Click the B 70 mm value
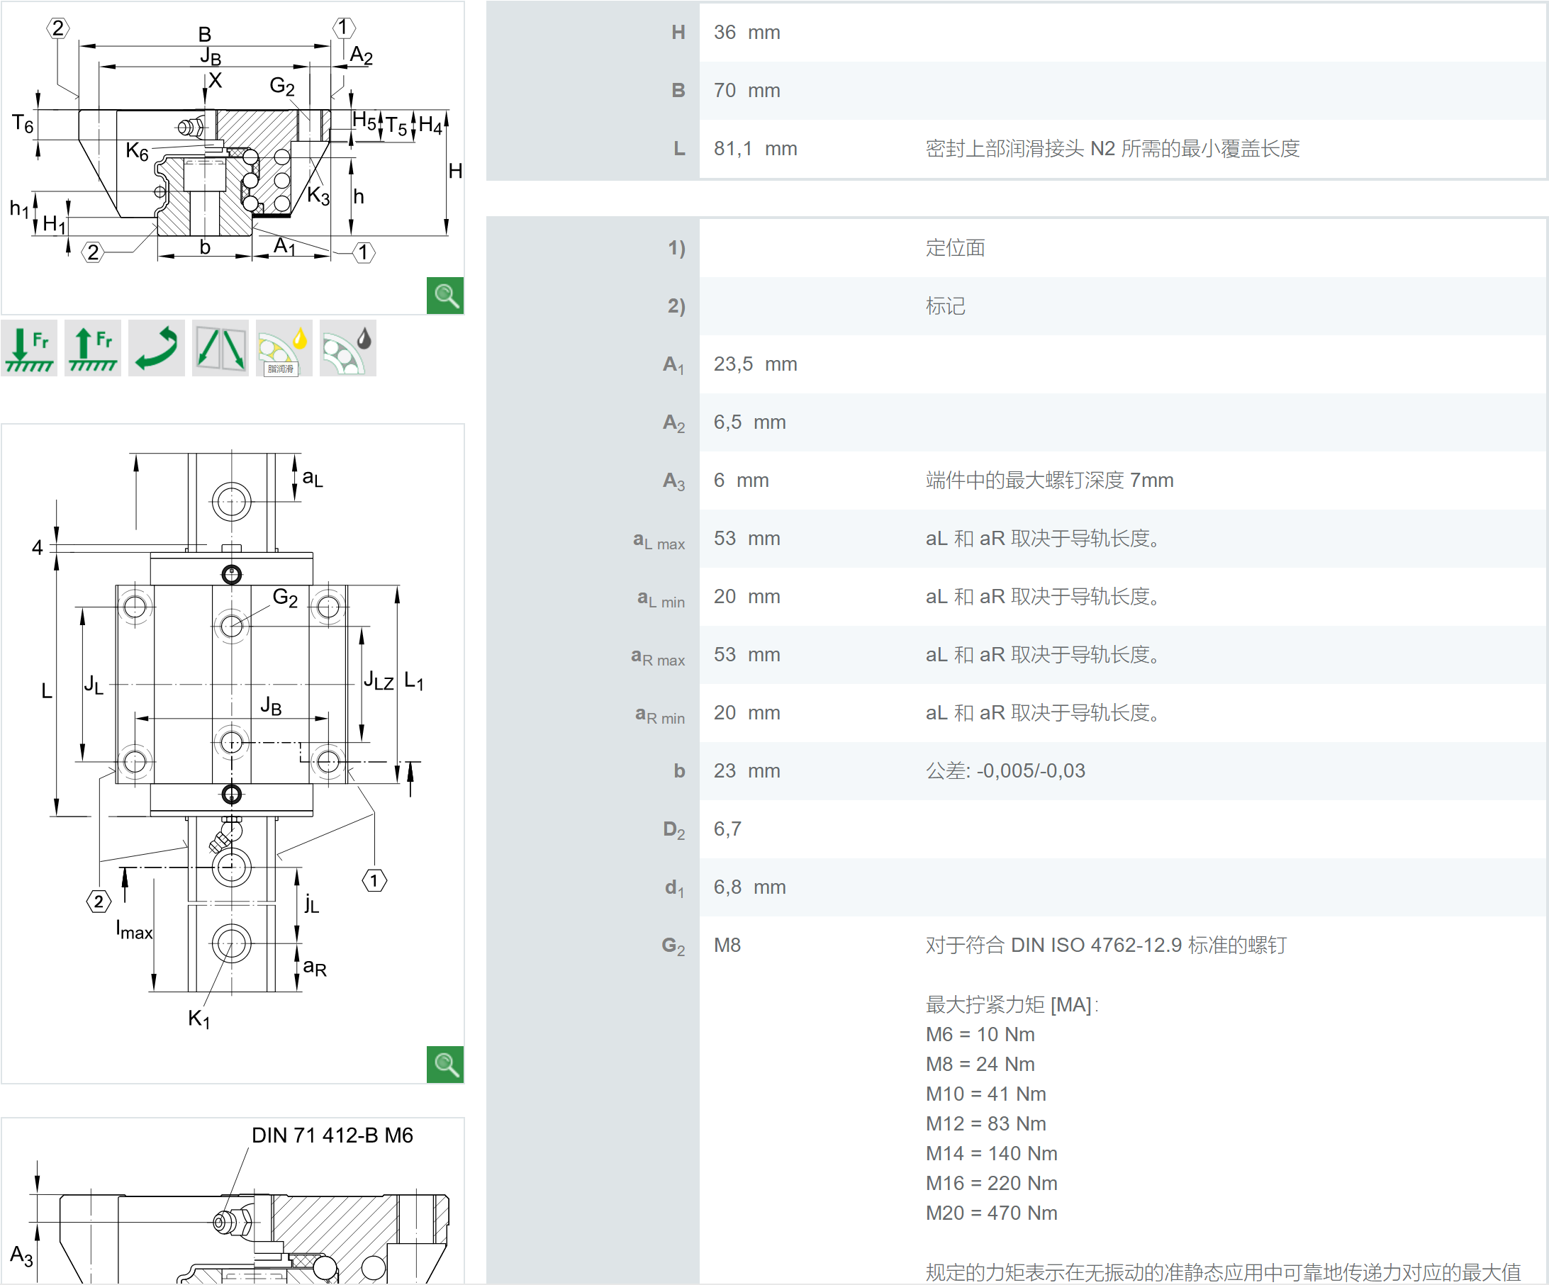The height and width of the screenshot is (1285, 1549). (x=746, y=91)
